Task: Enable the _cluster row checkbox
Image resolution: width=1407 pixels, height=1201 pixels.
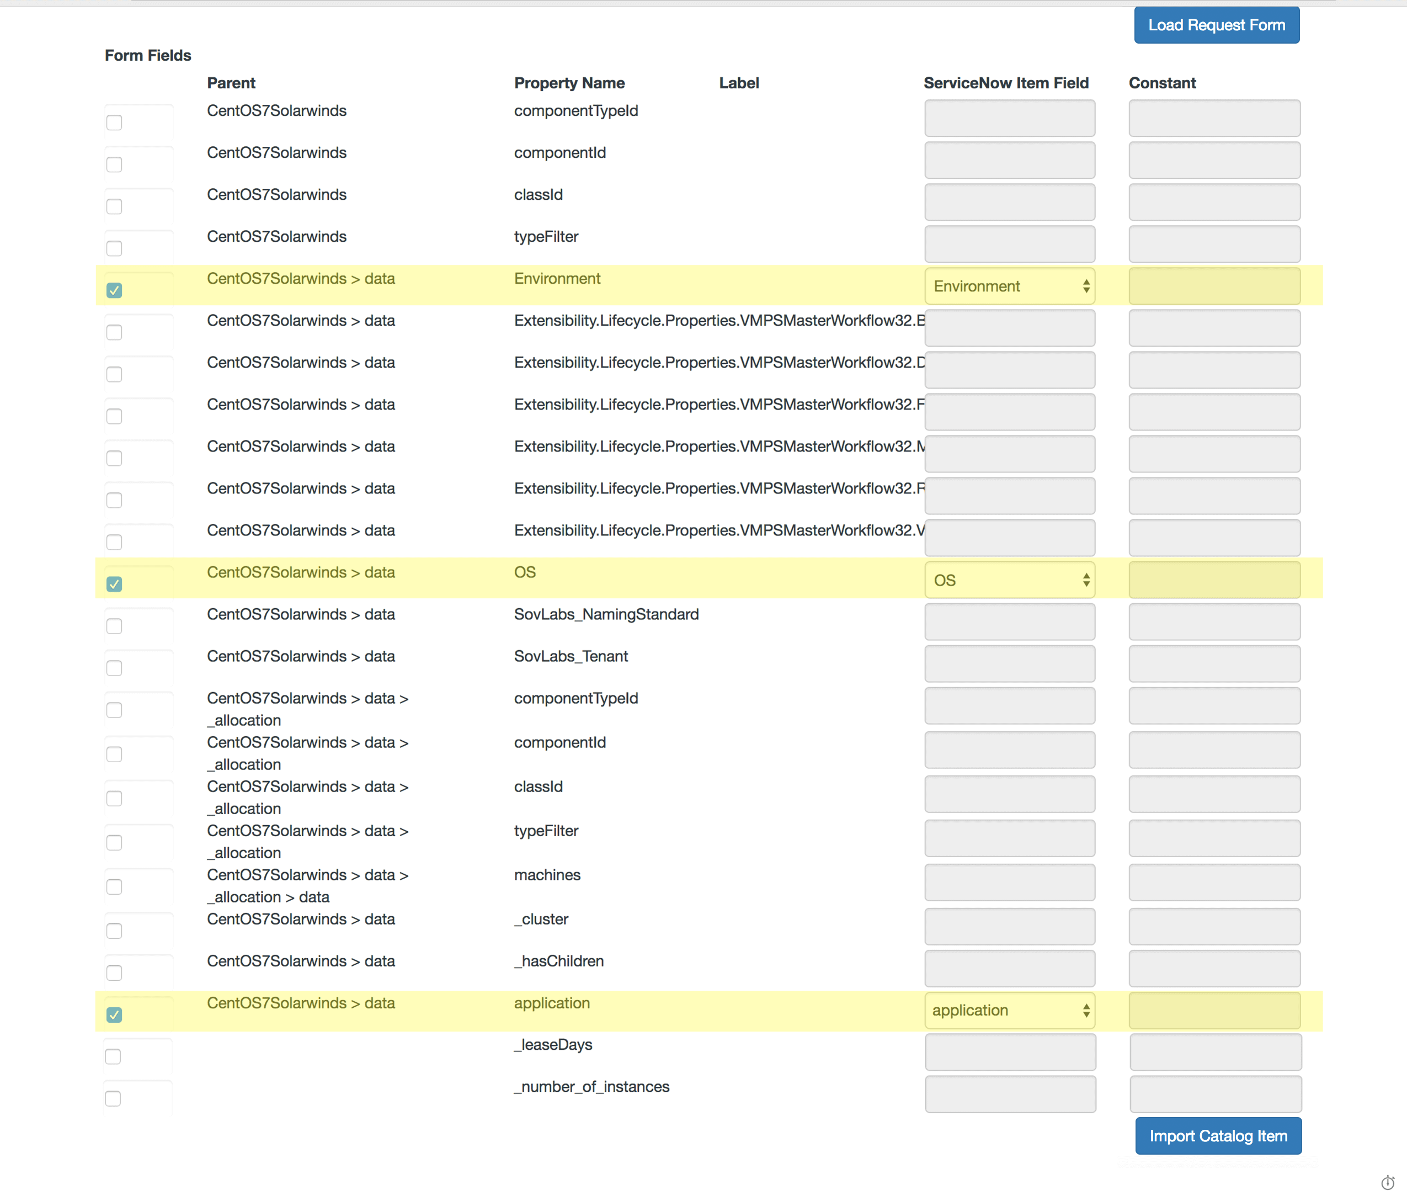Action: click(114, 931)
